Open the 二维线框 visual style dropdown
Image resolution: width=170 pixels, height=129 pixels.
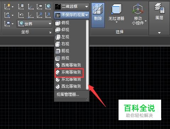coord(72,7)
